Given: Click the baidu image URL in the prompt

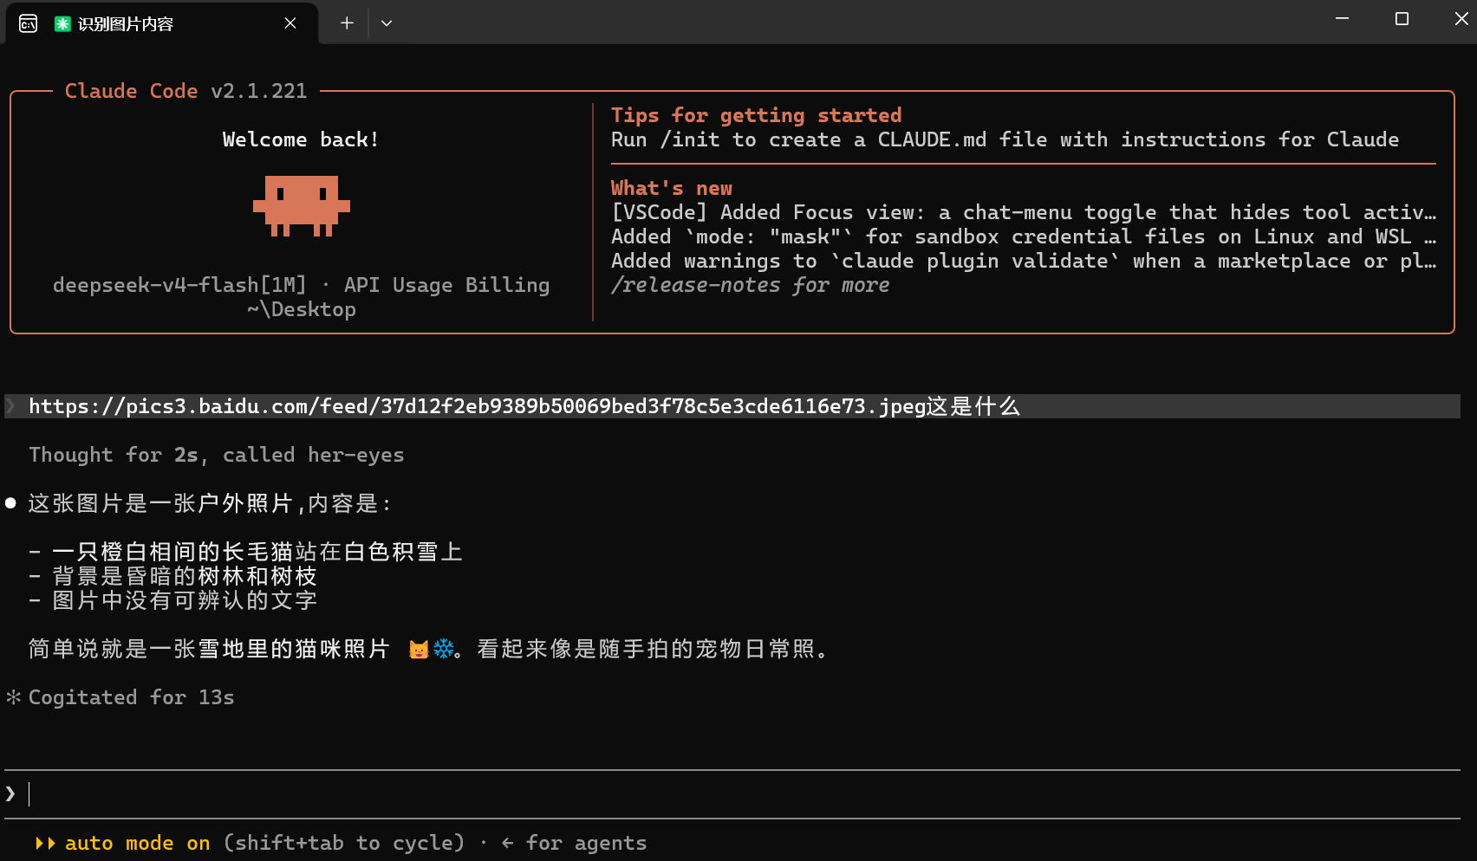Looking at the screenshot, I should 478,406.
